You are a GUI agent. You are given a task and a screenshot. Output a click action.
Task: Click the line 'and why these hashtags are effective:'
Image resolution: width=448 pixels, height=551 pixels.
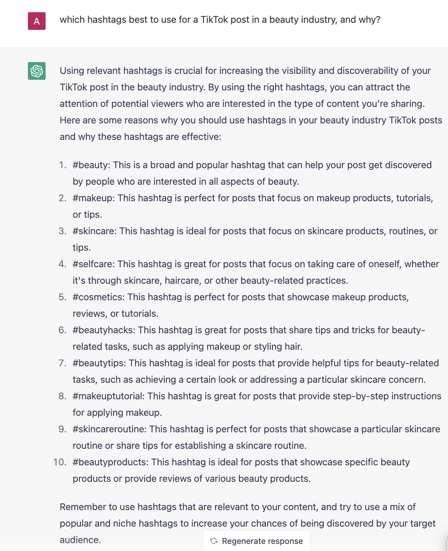pyautogui.click(x=140, y=137)
